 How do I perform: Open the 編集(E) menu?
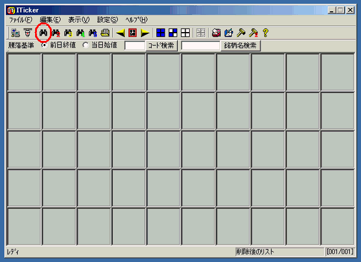[x=50, y=20]
